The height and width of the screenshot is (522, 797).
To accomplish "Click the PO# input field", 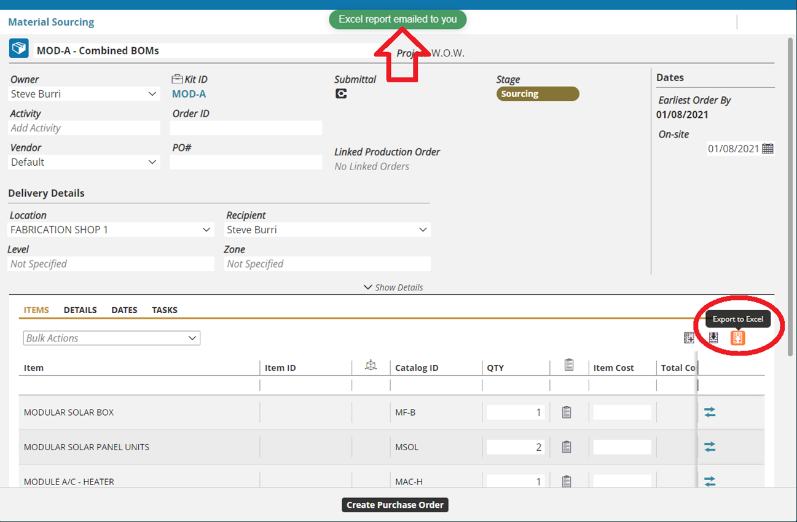I will [x=246, y=162].
